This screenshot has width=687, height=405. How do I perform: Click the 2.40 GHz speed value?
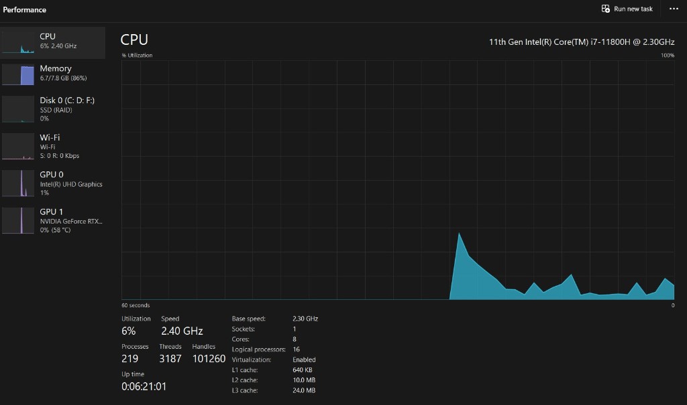tap(182, 331)
